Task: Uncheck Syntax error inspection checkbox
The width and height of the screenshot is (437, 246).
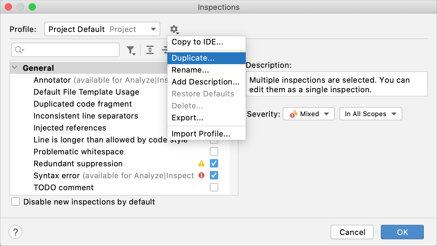Action: tap(214, 175)
